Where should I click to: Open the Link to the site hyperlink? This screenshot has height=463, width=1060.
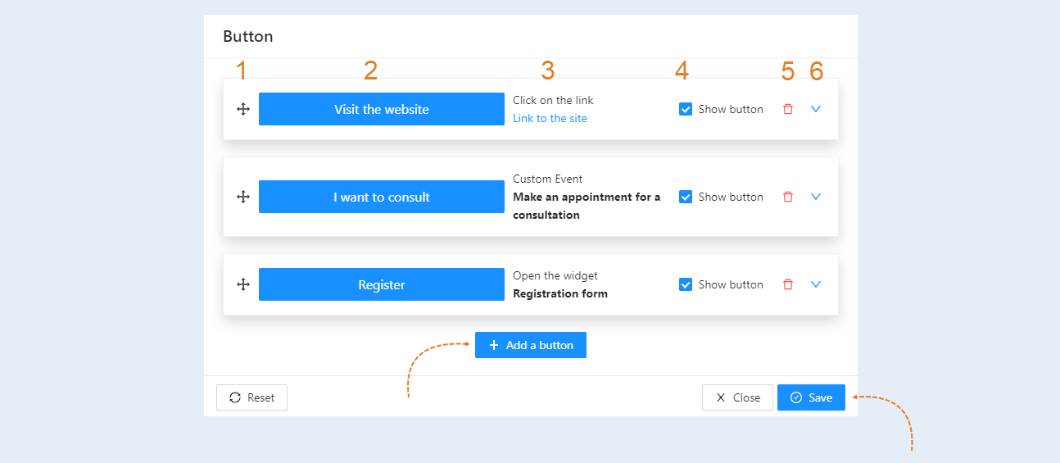[550, 118]
